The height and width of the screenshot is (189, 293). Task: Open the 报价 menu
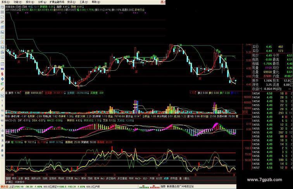point(30,2)
